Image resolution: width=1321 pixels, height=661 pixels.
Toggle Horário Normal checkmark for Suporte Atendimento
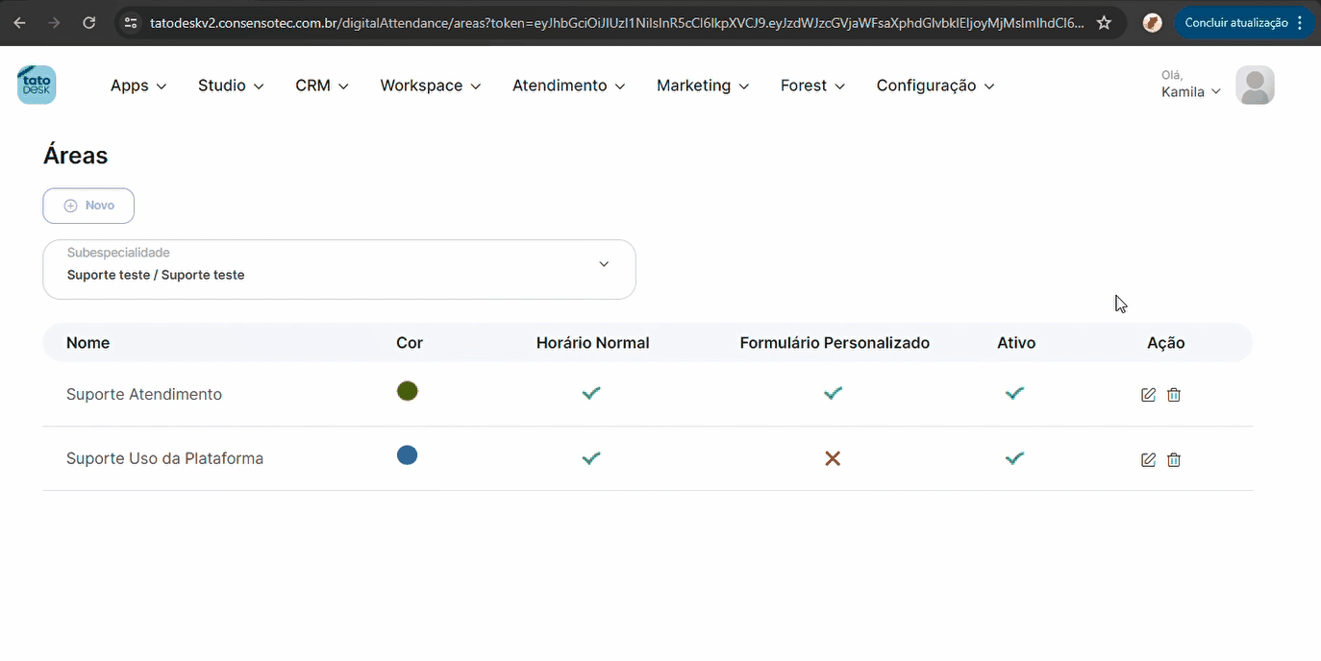(591, 393)
